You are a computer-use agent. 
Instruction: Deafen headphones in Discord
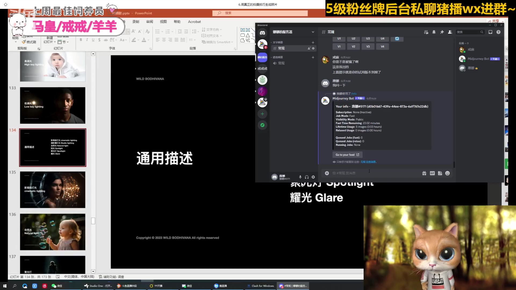click(307, 177)
